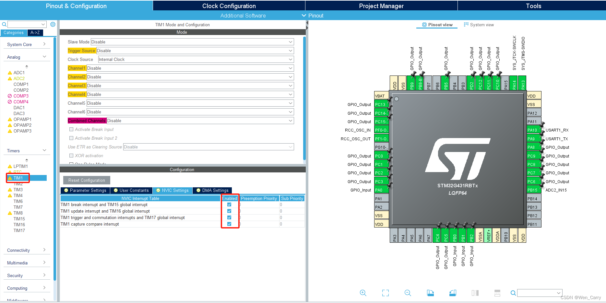The image size is (606, 303).
Task: Click the peripheral search input field
Action: 27,24
